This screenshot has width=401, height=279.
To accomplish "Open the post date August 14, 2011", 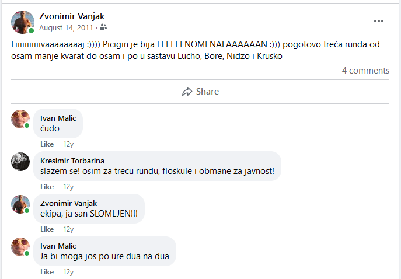I will 65,27.
